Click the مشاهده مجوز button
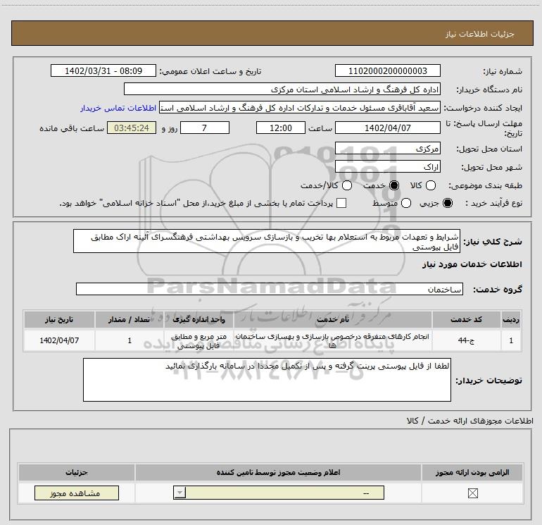 [77, 493]
